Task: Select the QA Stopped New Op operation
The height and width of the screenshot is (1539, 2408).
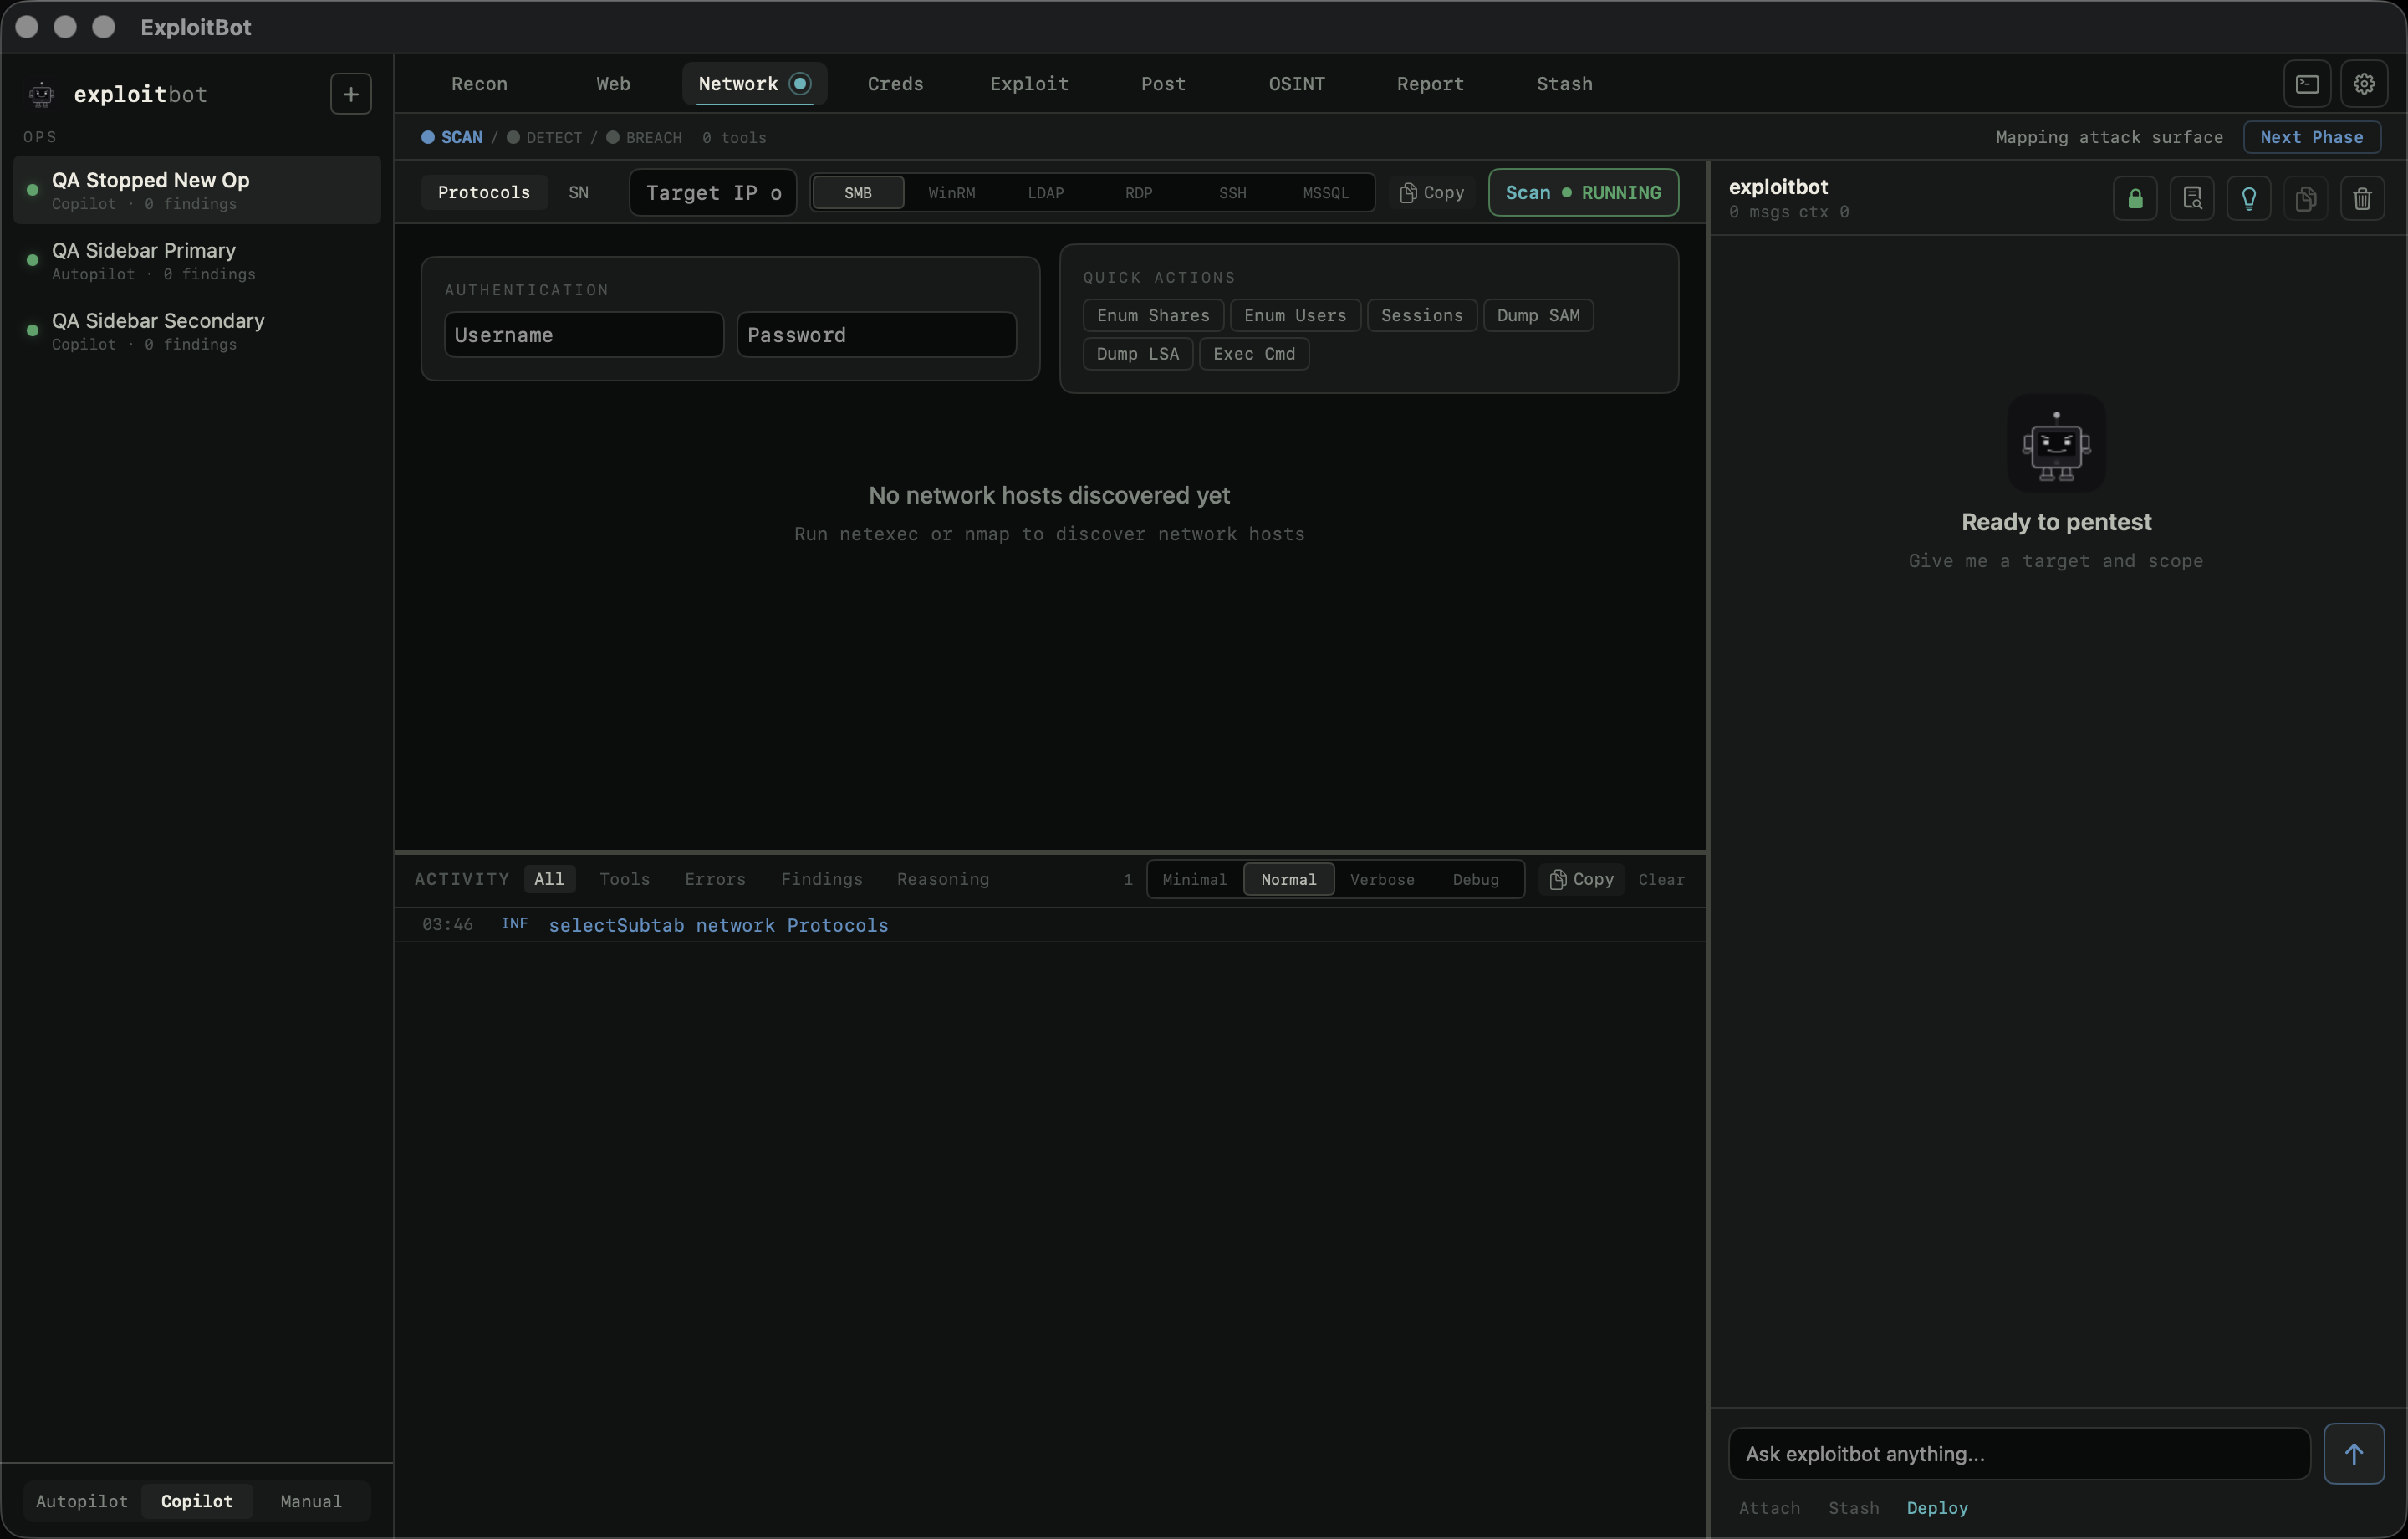Action: [197, 190]
